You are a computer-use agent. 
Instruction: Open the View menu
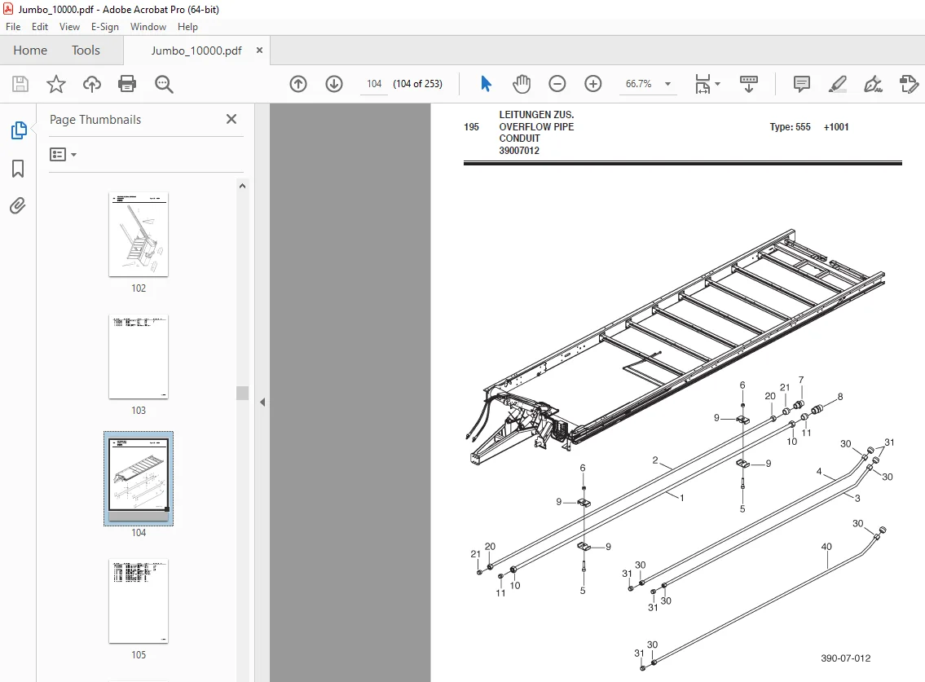pos(69,27)
